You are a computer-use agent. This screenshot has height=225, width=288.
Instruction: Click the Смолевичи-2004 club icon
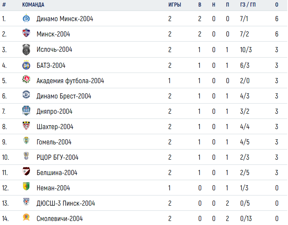26,217
